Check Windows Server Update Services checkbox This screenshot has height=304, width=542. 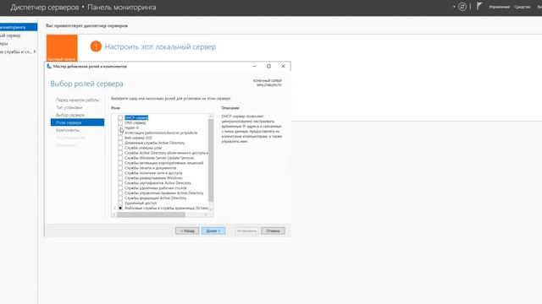[120, 158]
